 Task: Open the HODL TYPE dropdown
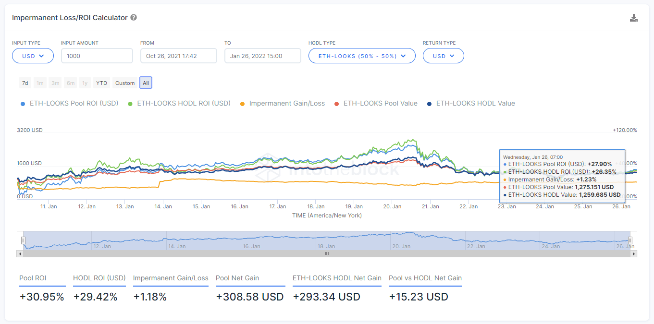tap(361, 56)
